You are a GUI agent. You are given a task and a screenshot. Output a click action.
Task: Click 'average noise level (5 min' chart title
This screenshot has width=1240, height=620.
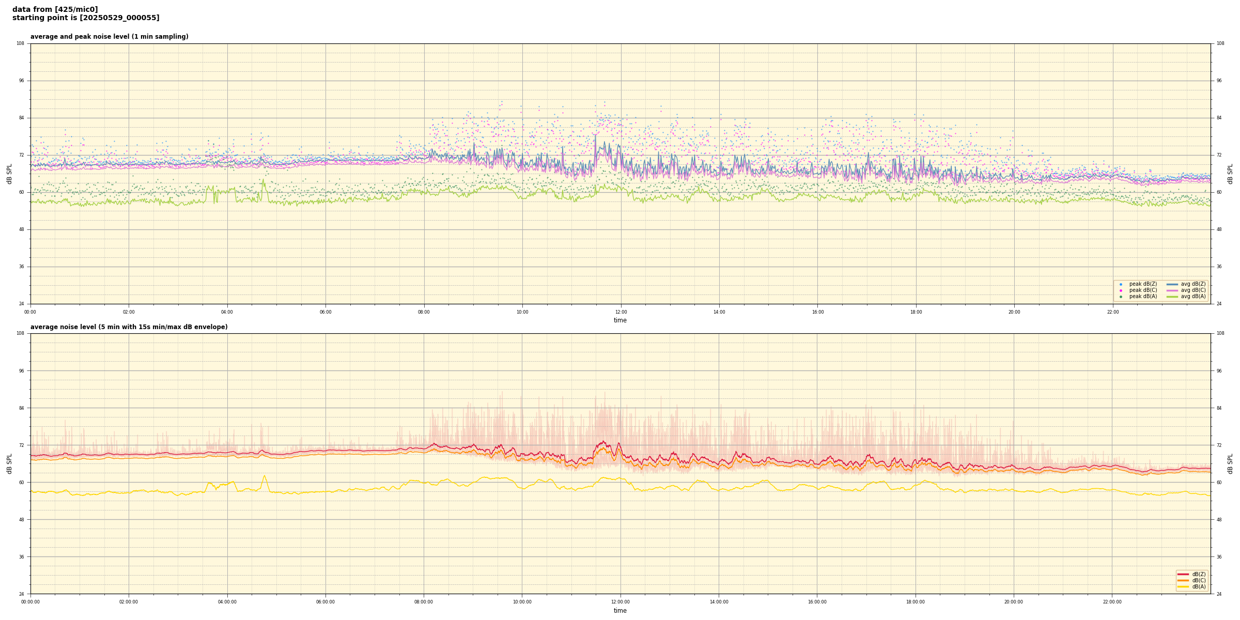129,327
